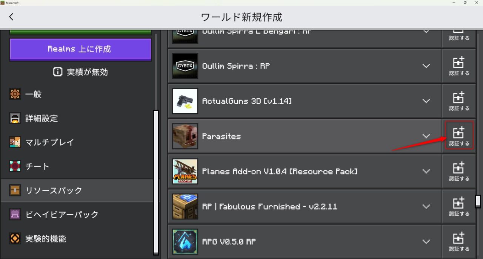Click the purple creature icon beside ビヘイビアーパック

click(15, 215)
